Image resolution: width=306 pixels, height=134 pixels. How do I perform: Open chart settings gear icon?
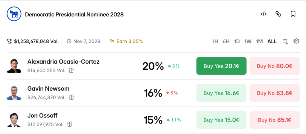(x=296, y=41)
